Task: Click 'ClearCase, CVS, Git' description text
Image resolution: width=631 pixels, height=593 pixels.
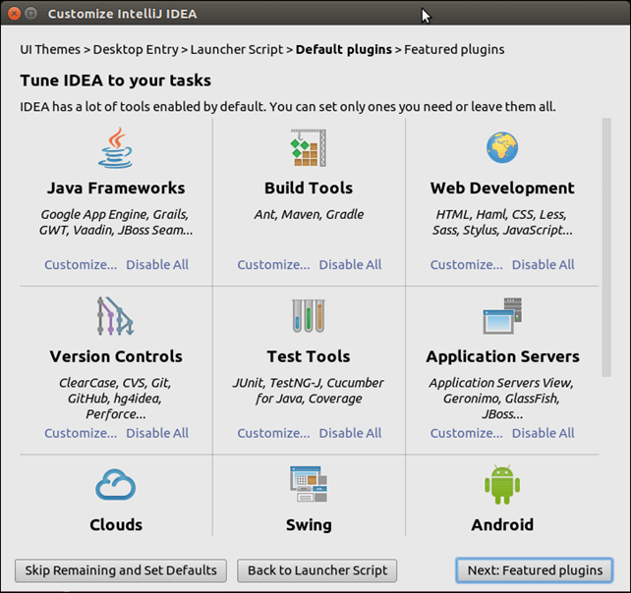Action: [116, 398]
